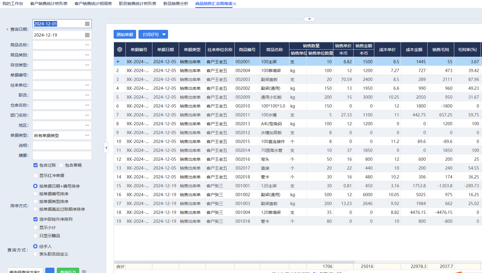Select 按单据日期+编号排序 radio option
482x273 pixels.
pyautogui.click(x=36, y=186)
